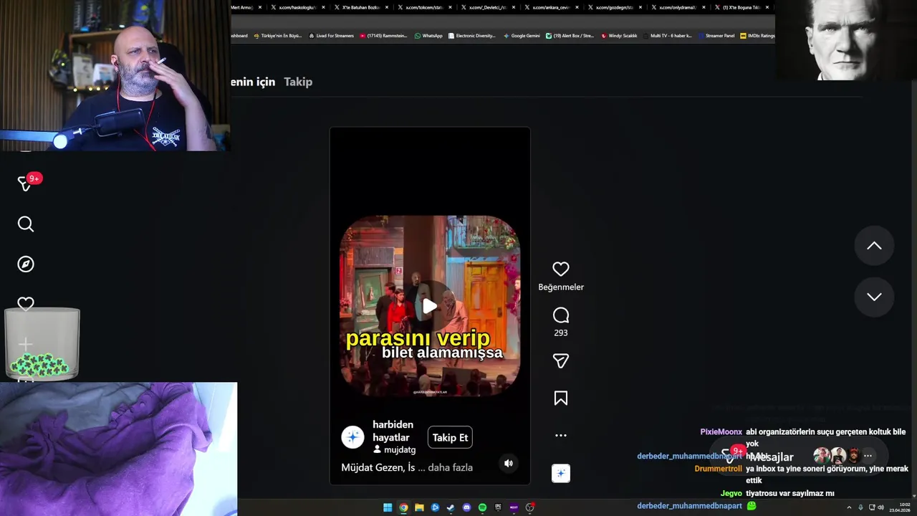Open Google Gemini bookmark
The height and width of the screenshot is (516, 917).
click(522, 36)
